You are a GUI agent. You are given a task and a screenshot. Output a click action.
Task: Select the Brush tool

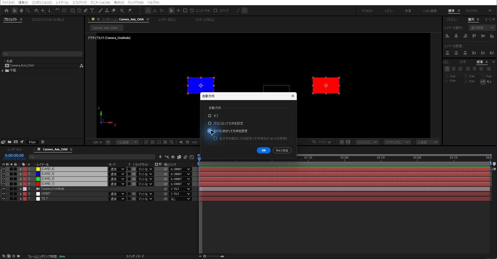tap(100, 11)
